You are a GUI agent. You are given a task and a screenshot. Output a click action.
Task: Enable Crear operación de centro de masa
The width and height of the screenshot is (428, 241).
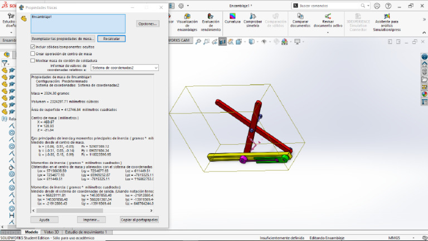(x=33, y=53)
